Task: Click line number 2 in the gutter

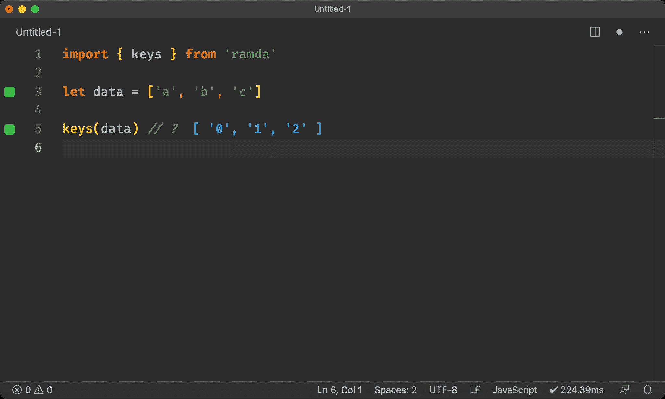Action: (x=38, y=73)
